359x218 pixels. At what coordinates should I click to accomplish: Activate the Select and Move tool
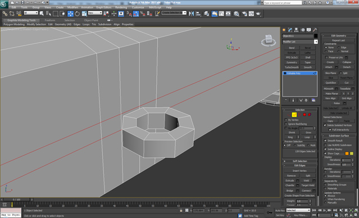coord(70,13)
